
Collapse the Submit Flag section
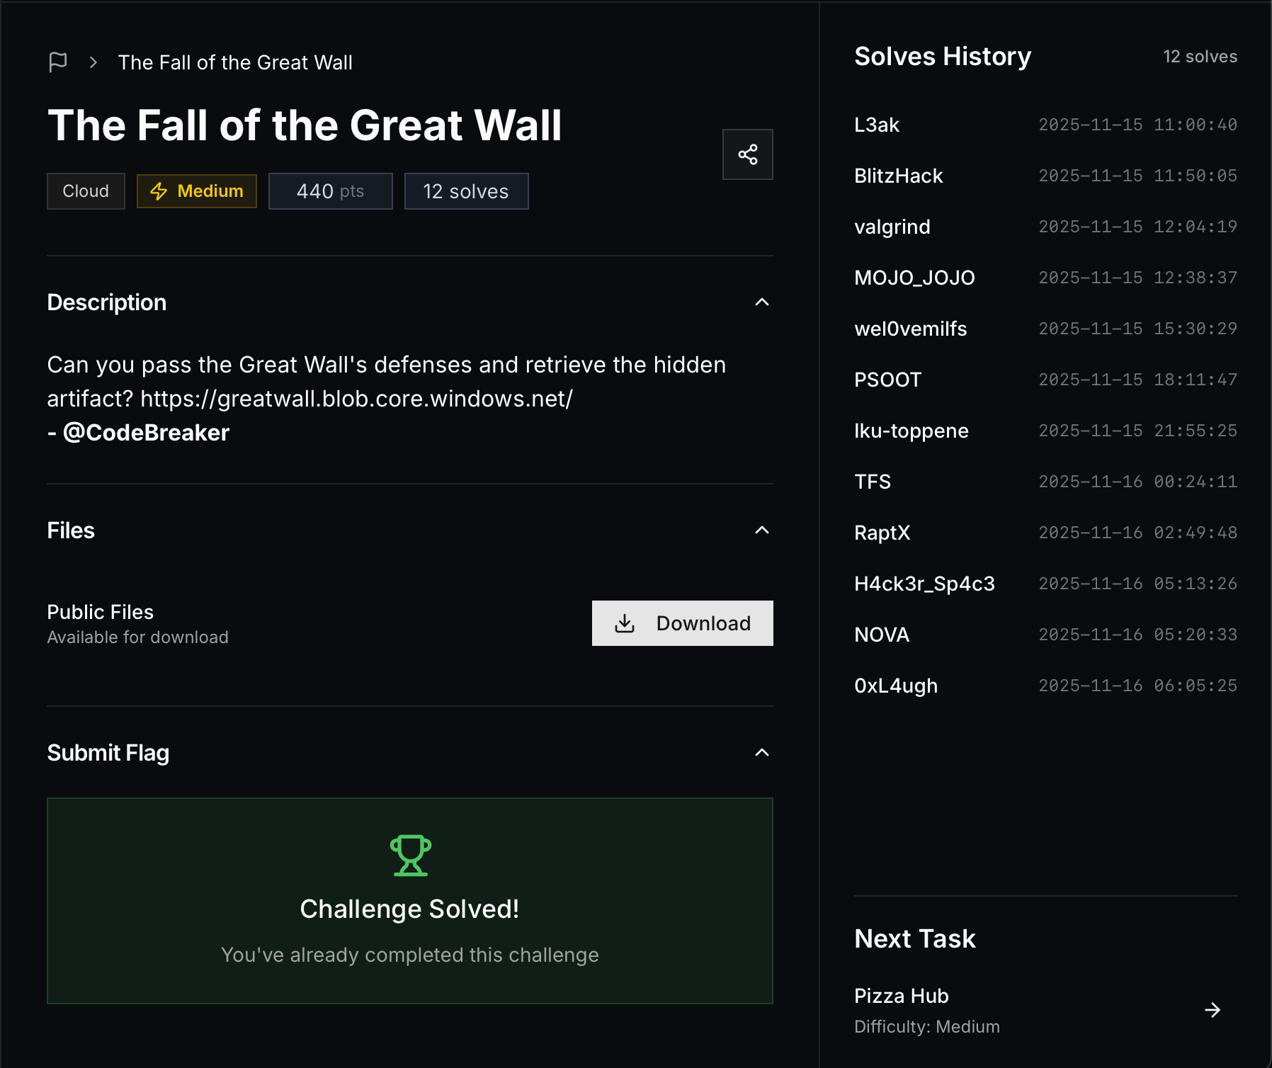tap(762, 753)
